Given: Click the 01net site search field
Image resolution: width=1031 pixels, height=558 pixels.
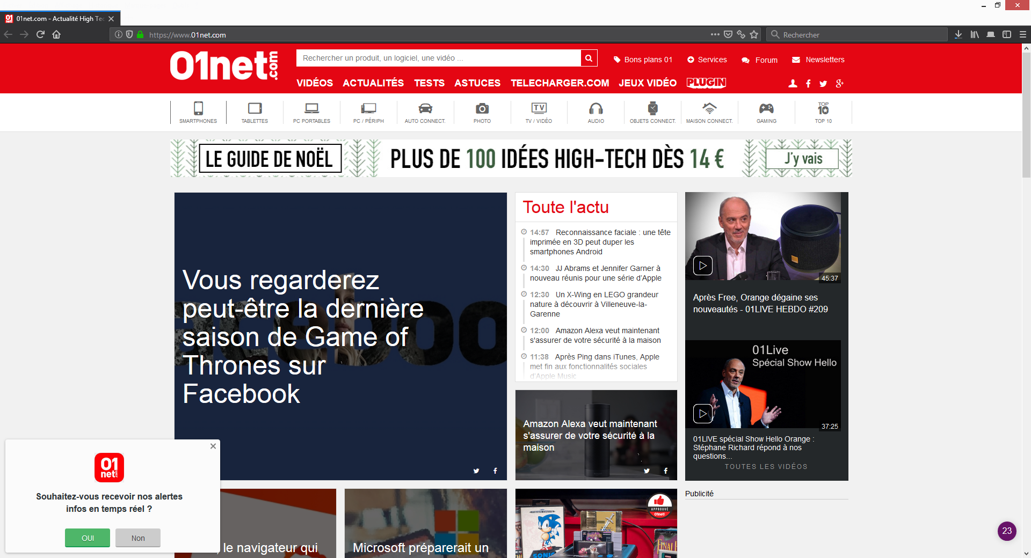Looking at the screenshot, I should coord(438,58).
